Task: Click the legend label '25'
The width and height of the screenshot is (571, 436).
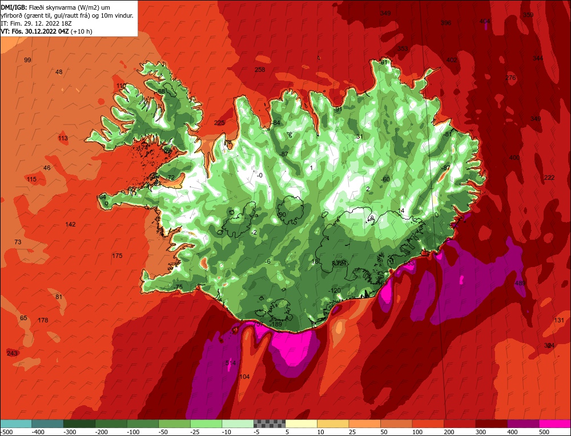Action: [x=352, y=432]
